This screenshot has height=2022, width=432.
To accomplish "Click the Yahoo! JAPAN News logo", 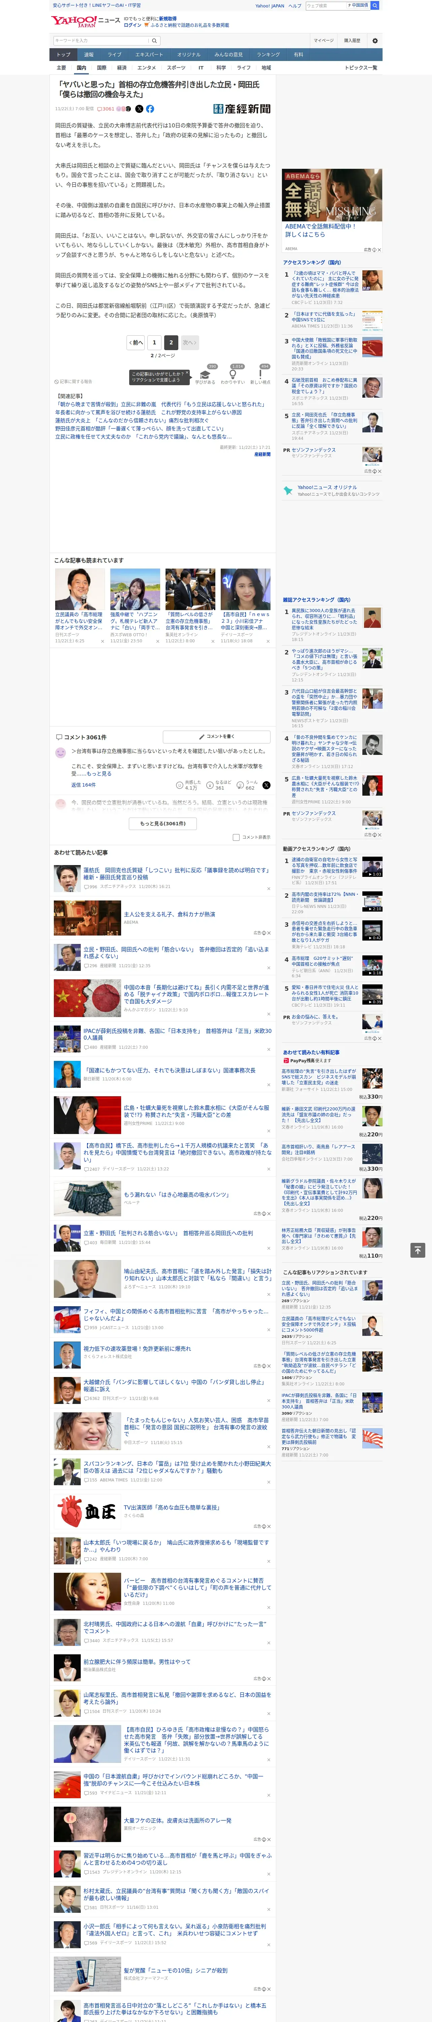I will (x=86, y=21).
